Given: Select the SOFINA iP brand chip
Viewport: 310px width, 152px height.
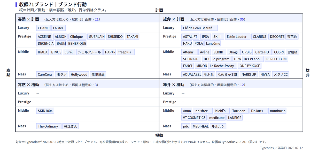Looking at the screenshot, I should (191, 59).
